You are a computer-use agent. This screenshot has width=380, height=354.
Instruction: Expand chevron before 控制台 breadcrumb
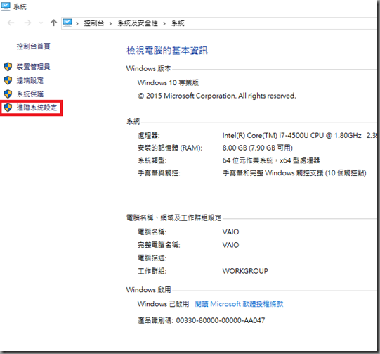(x=77, y=23)
